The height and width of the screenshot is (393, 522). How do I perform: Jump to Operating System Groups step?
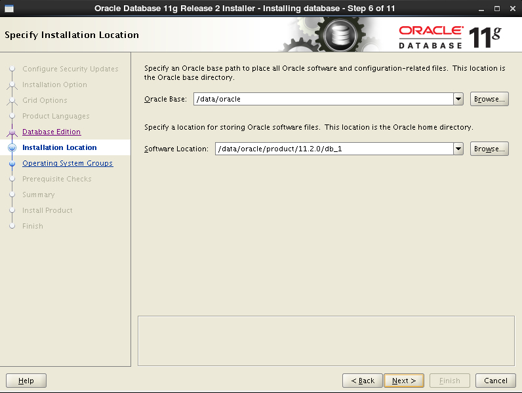[68, 163]
